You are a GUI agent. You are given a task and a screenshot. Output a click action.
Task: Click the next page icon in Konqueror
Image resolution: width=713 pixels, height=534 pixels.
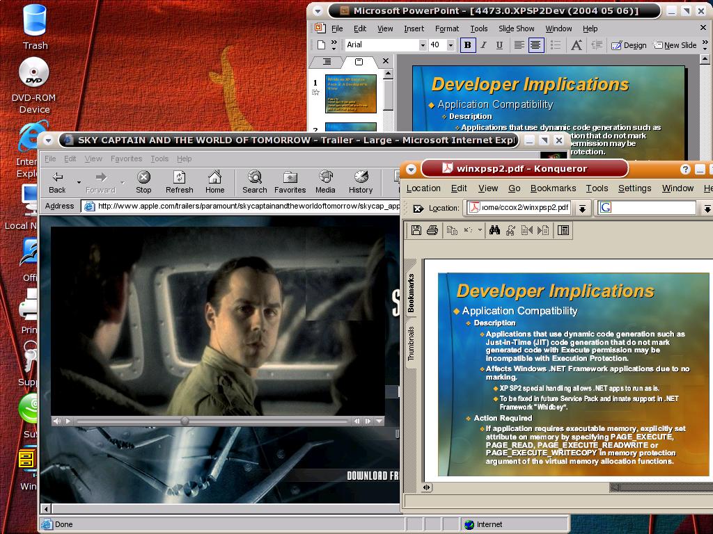point(543,230)
